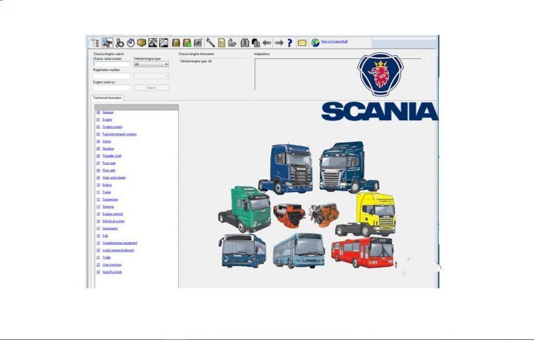Click the highlighted second icon in the toolbar

(x=107, y=43)
